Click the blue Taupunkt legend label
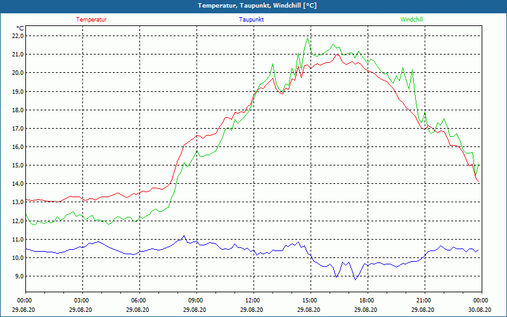The width and height of the screenshot is (507, 317). pos(251,20)
